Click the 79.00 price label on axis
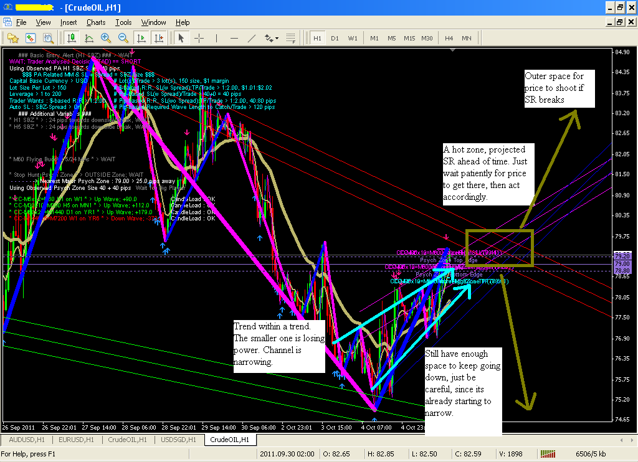Viewport: 638px width, 462px height. [x=621, y=264]
